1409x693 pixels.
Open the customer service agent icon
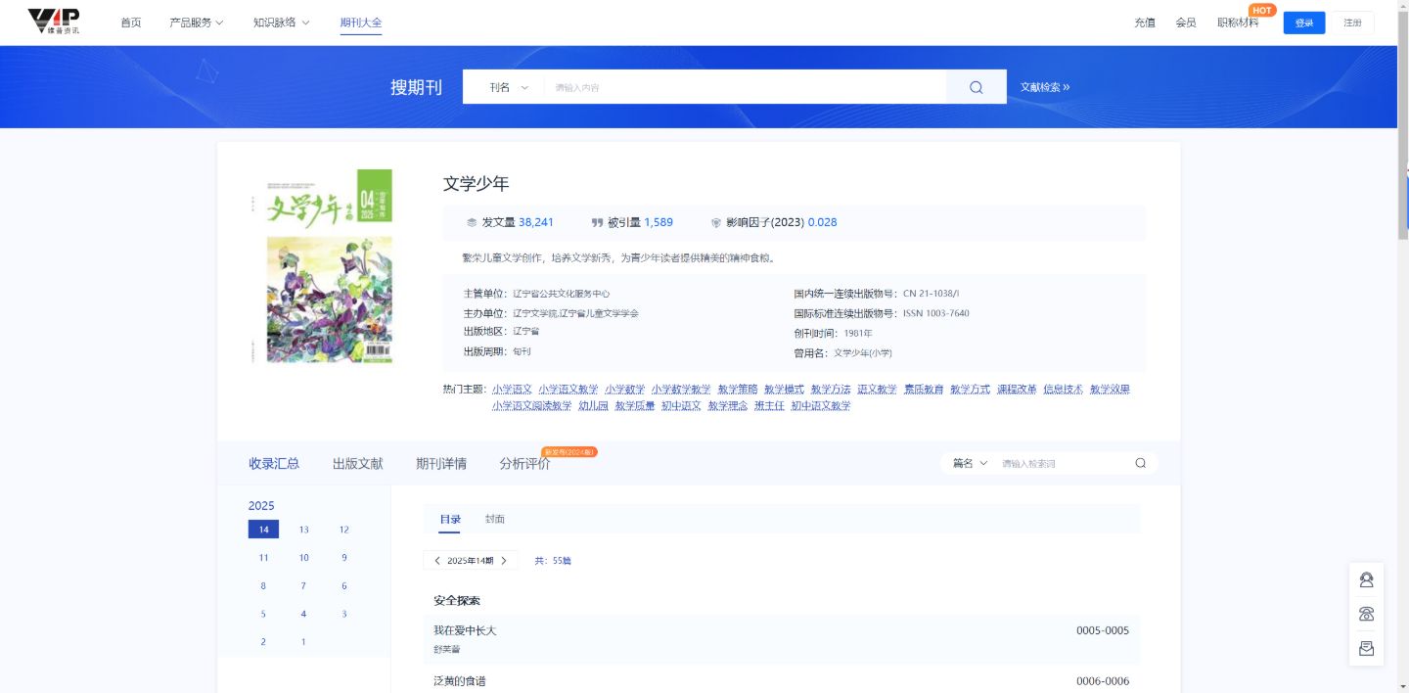point(1366,580)
